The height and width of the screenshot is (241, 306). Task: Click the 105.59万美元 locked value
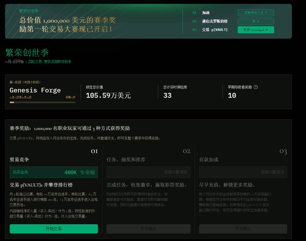pyautogui.click(x=108, y=95)
